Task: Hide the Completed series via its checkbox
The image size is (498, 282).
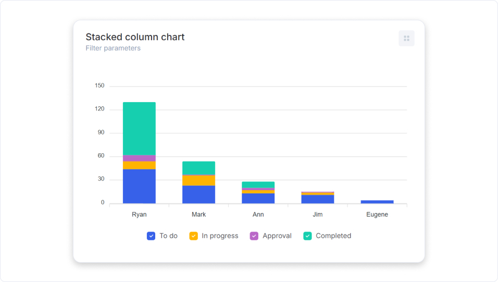Action: [307, 236]
